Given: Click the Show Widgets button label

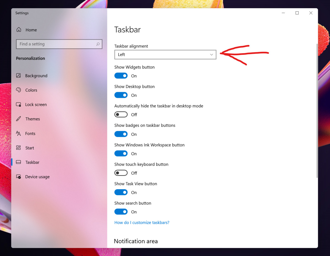Looking at the screenshot, I should click(134, 67).
